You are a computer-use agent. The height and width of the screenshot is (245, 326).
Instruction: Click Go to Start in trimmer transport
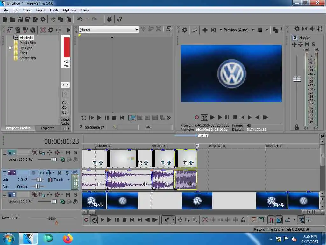(x=122, y=118)
